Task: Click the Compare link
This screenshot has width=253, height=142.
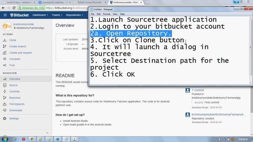Action: click(x=15, y=59)
